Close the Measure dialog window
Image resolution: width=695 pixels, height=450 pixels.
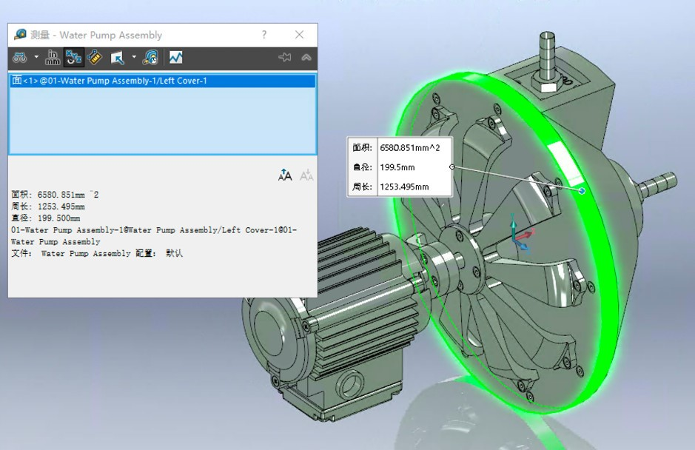pyautogui.click(x=299, y=35)
